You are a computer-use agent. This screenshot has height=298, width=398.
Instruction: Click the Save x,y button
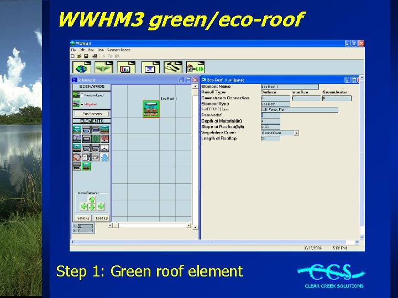(x=83, y=218)
